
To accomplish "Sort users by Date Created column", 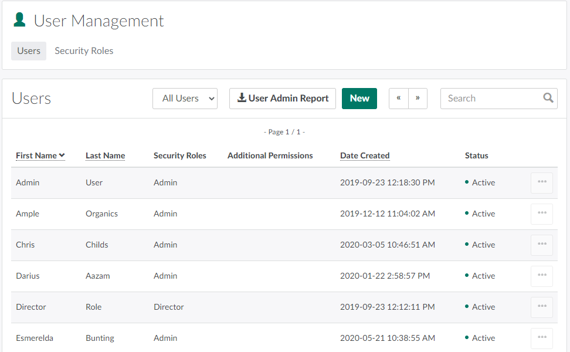I will pyautogui.click(x=364, y=155).
